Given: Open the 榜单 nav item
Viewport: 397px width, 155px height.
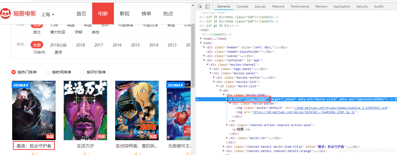Looking at the screenshot, I should tap(146, 14).
